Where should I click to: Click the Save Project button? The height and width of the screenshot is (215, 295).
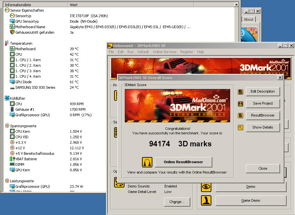point(263,103)
